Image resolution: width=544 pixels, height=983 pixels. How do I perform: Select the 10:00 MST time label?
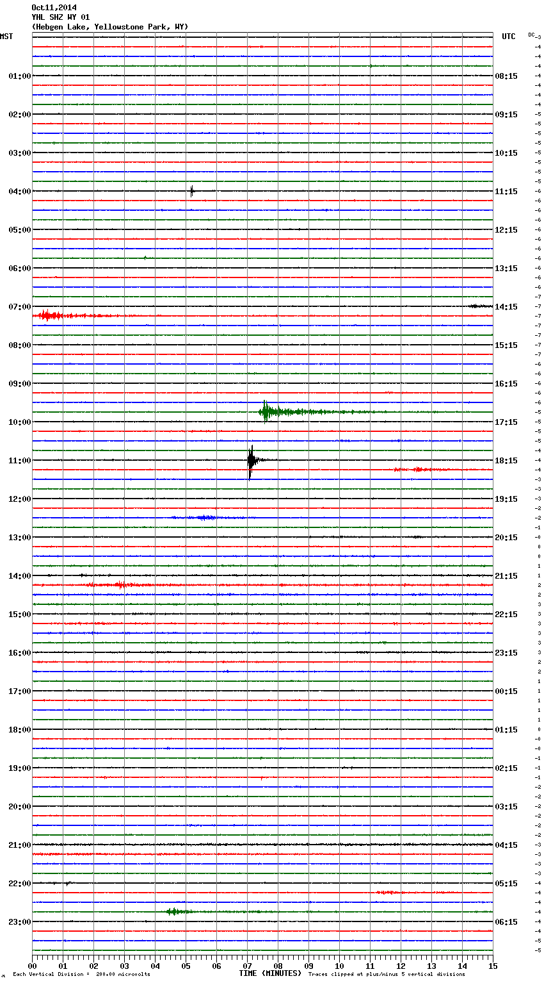coord(20,422)
